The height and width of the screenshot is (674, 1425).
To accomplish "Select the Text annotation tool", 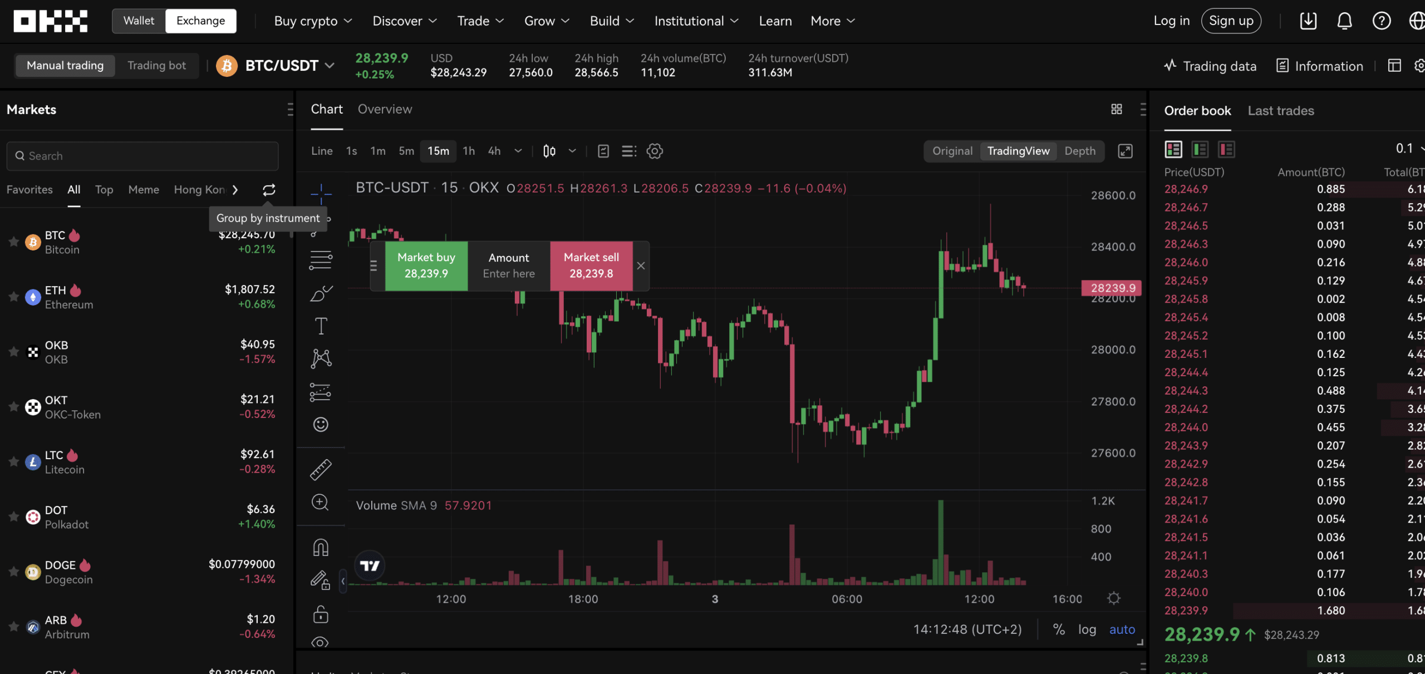I will click(x=321, y=326).
